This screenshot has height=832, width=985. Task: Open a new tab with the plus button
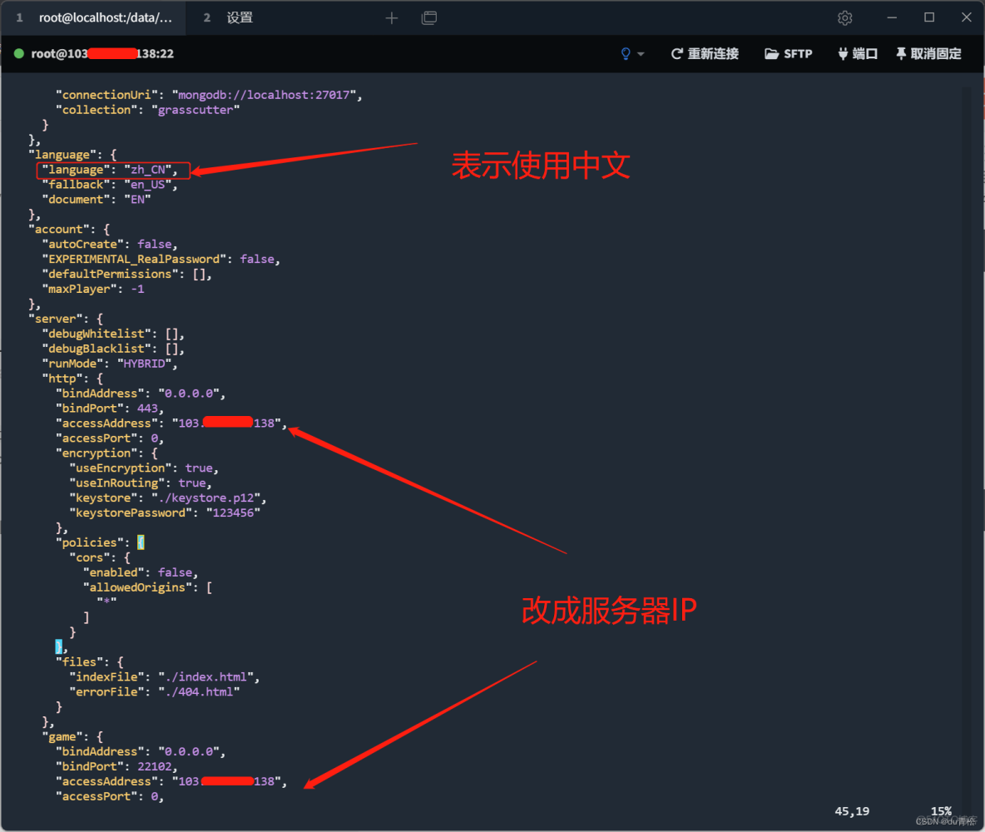click(x=391, y=17)
